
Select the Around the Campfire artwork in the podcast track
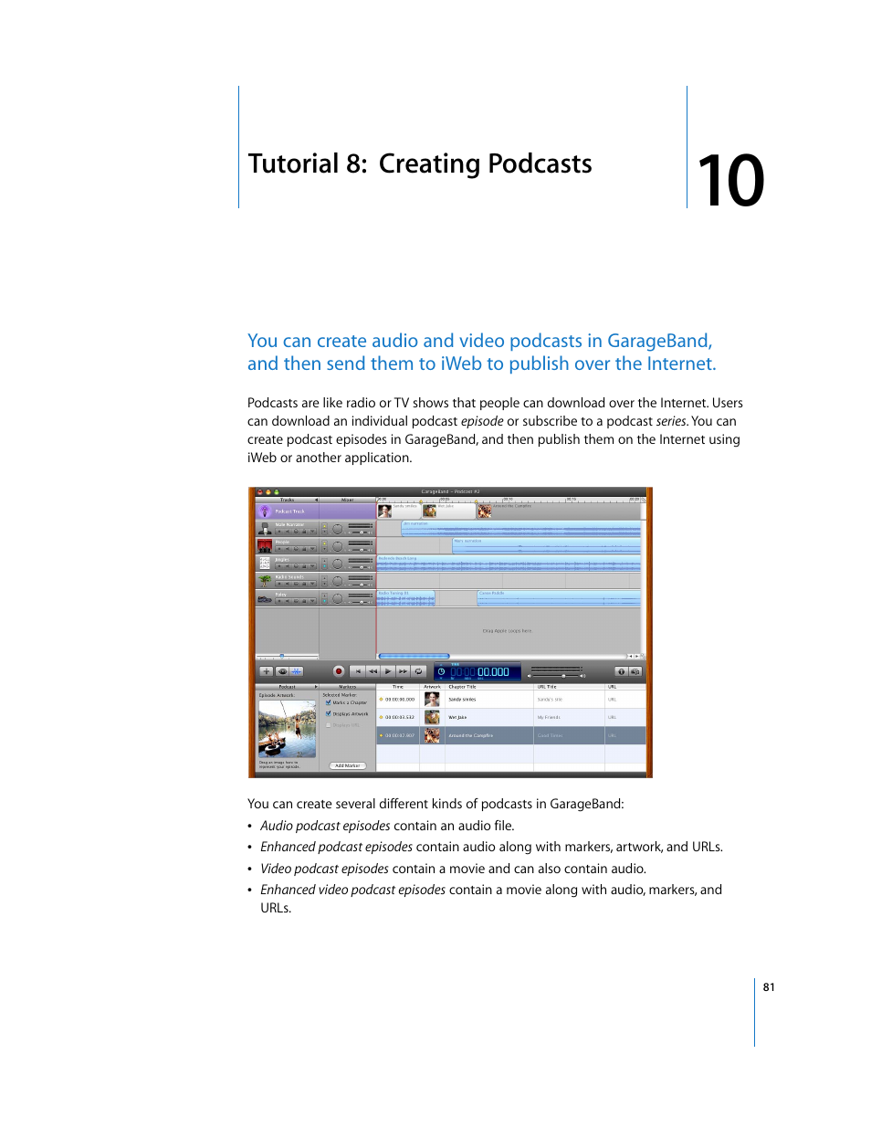click(484, 511)
